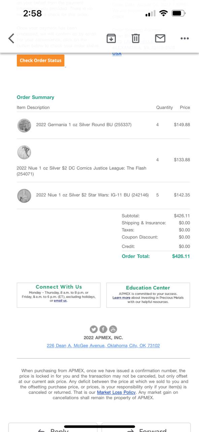Open the APMEX YouTube icon
Screen dimensions: 199x432
(113, 329)
